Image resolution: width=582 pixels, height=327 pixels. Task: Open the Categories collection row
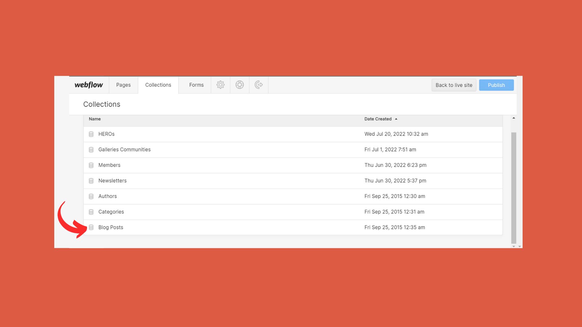111,212
